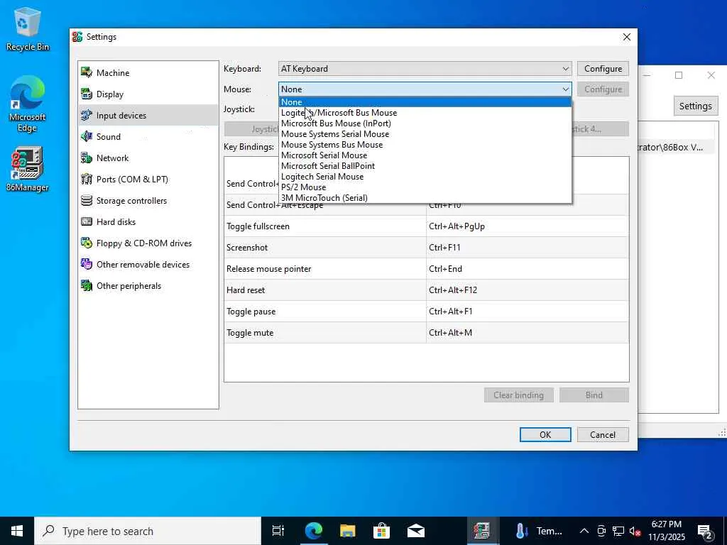Image resolution: width=727 pixels, height=545 pixels.
Task: Click the Ctrl+Alt+PgUp shortcut cell
Action: tap(528, 226)
